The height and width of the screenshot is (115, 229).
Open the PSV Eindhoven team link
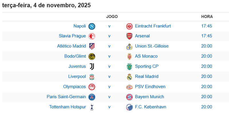tap(150, 87)
